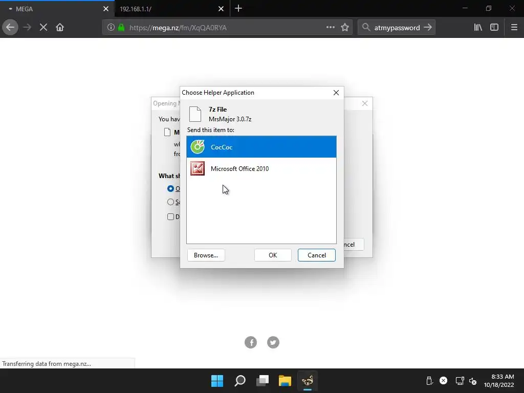Close the 192.168.1.1 tab
Viewport: 524px width, 393px height.
[221, 9]
